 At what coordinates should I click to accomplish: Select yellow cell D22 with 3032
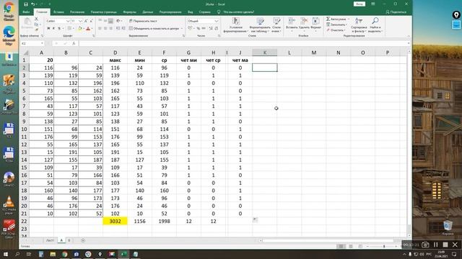[115, 221]
